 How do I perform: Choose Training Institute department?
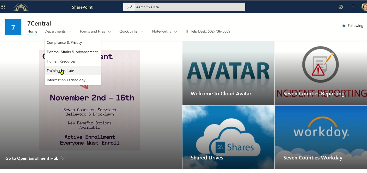click(73, 71)
